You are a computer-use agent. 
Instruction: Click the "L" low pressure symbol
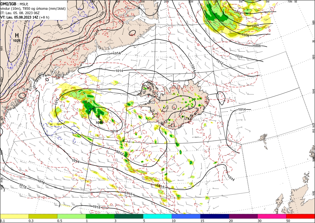(100, 118)
